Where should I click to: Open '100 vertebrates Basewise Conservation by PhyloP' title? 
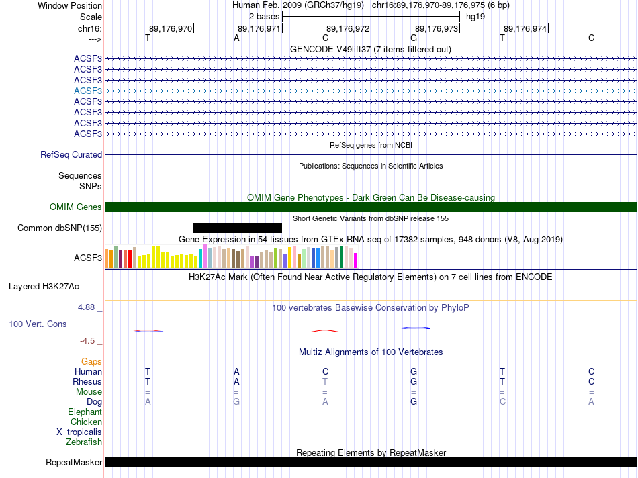tap(371, 308)
